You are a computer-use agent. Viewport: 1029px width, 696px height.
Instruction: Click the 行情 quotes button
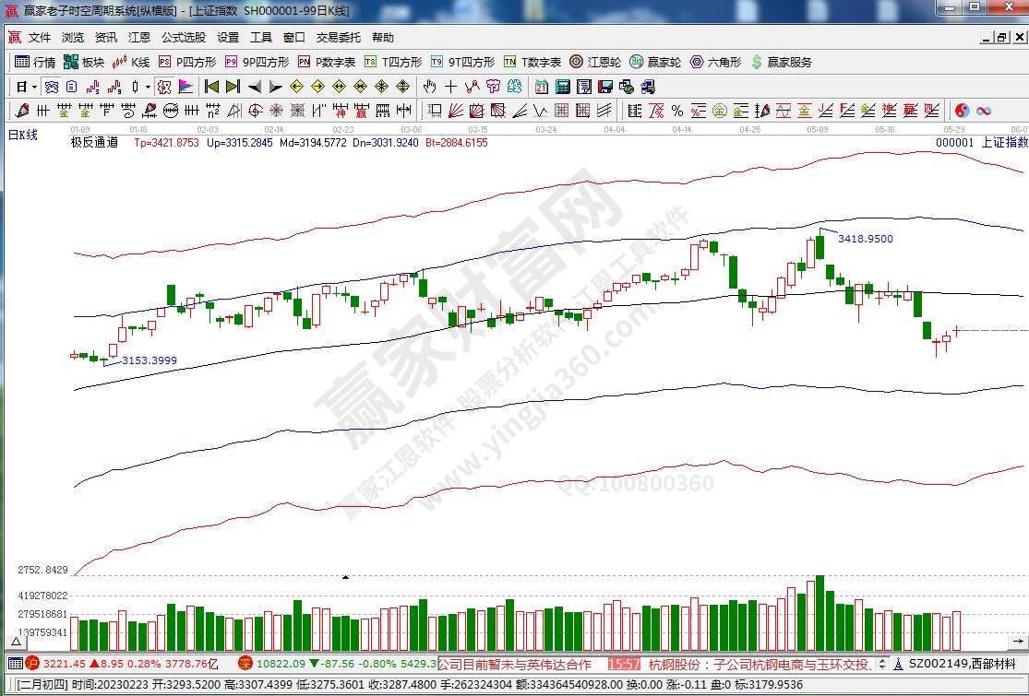click(35, 62)
